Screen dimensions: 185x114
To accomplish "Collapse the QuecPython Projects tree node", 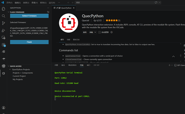I will click(10, 70).
